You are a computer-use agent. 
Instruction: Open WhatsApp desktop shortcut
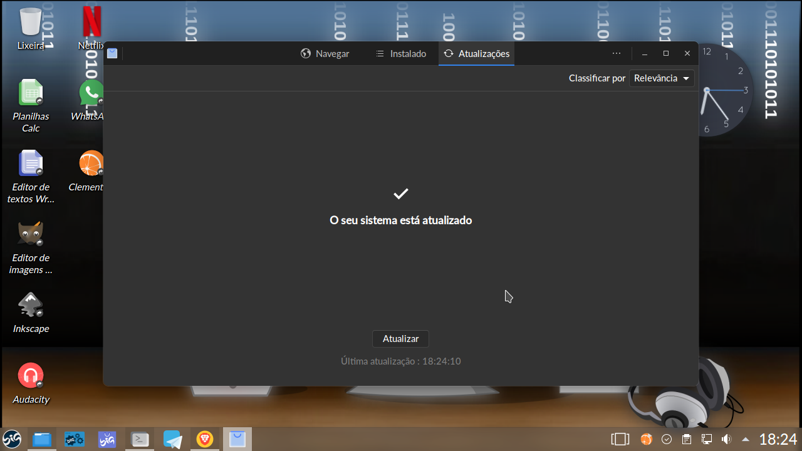tap(88, 100)
